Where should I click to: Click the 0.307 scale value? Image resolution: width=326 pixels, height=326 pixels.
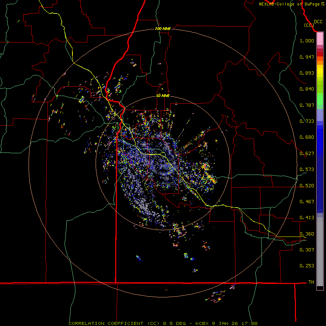(307, 250)
